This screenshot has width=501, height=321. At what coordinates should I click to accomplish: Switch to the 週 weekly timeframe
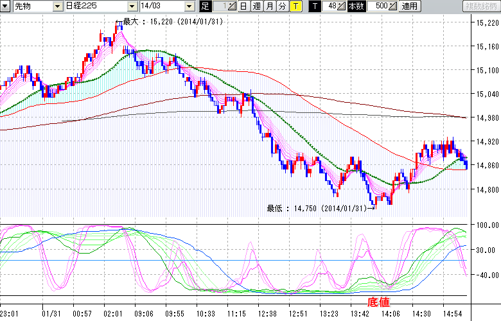(x=256, y=6)
